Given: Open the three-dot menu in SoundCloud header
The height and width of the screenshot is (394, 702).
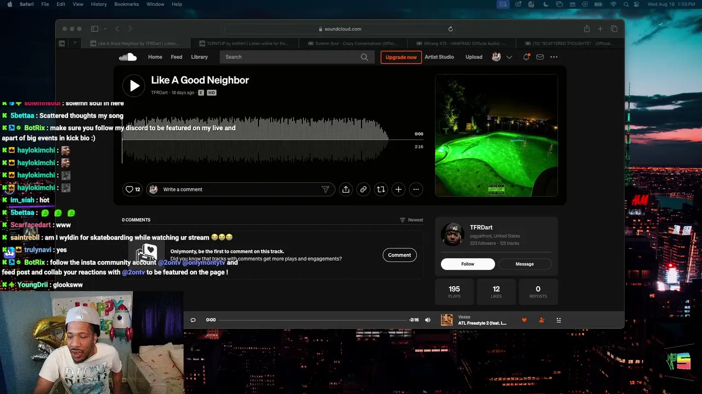Looking at the screenshot, I should point(554,57).
